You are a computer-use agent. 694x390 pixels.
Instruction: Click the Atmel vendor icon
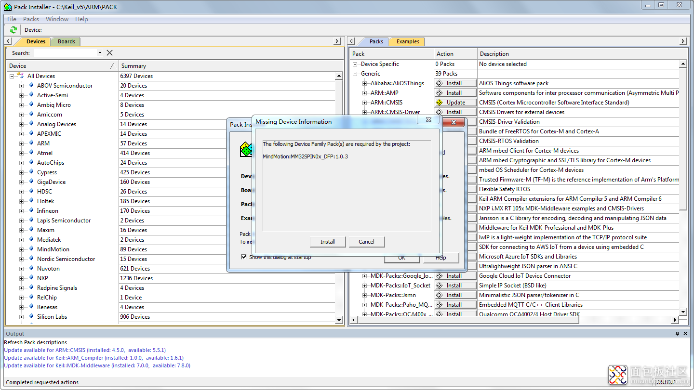[x=31, y=153]
